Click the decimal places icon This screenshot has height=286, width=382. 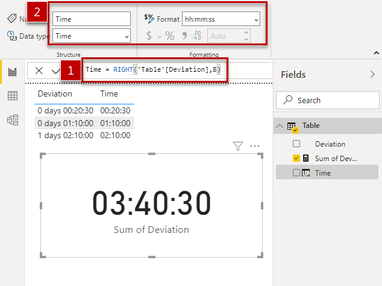pos(196,36)
